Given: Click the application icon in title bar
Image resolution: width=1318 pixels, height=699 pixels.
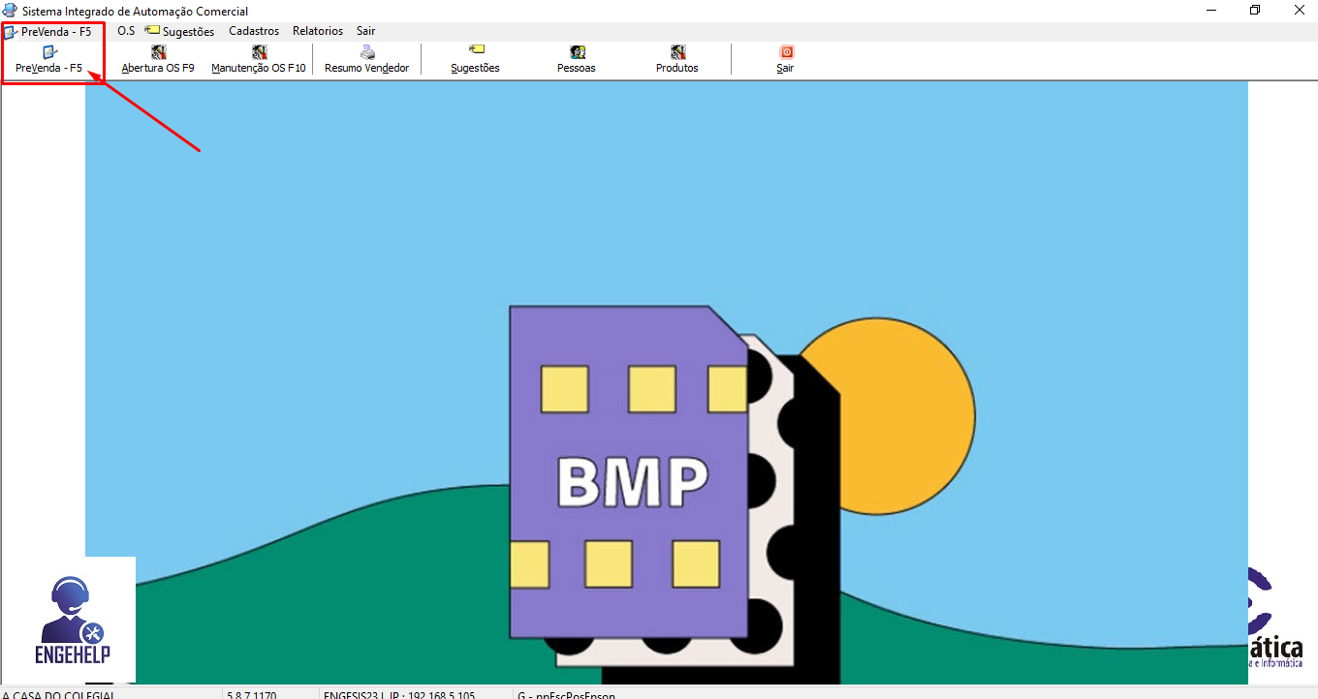Looking at the screenshot, I should coord(10,11).
